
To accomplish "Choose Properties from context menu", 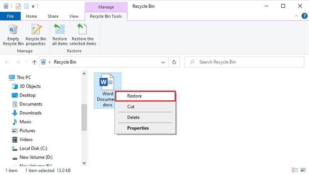I will coord(145,128).
